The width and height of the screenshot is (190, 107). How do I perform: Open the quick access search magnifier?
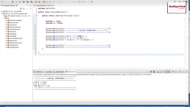tap(175, 2)
